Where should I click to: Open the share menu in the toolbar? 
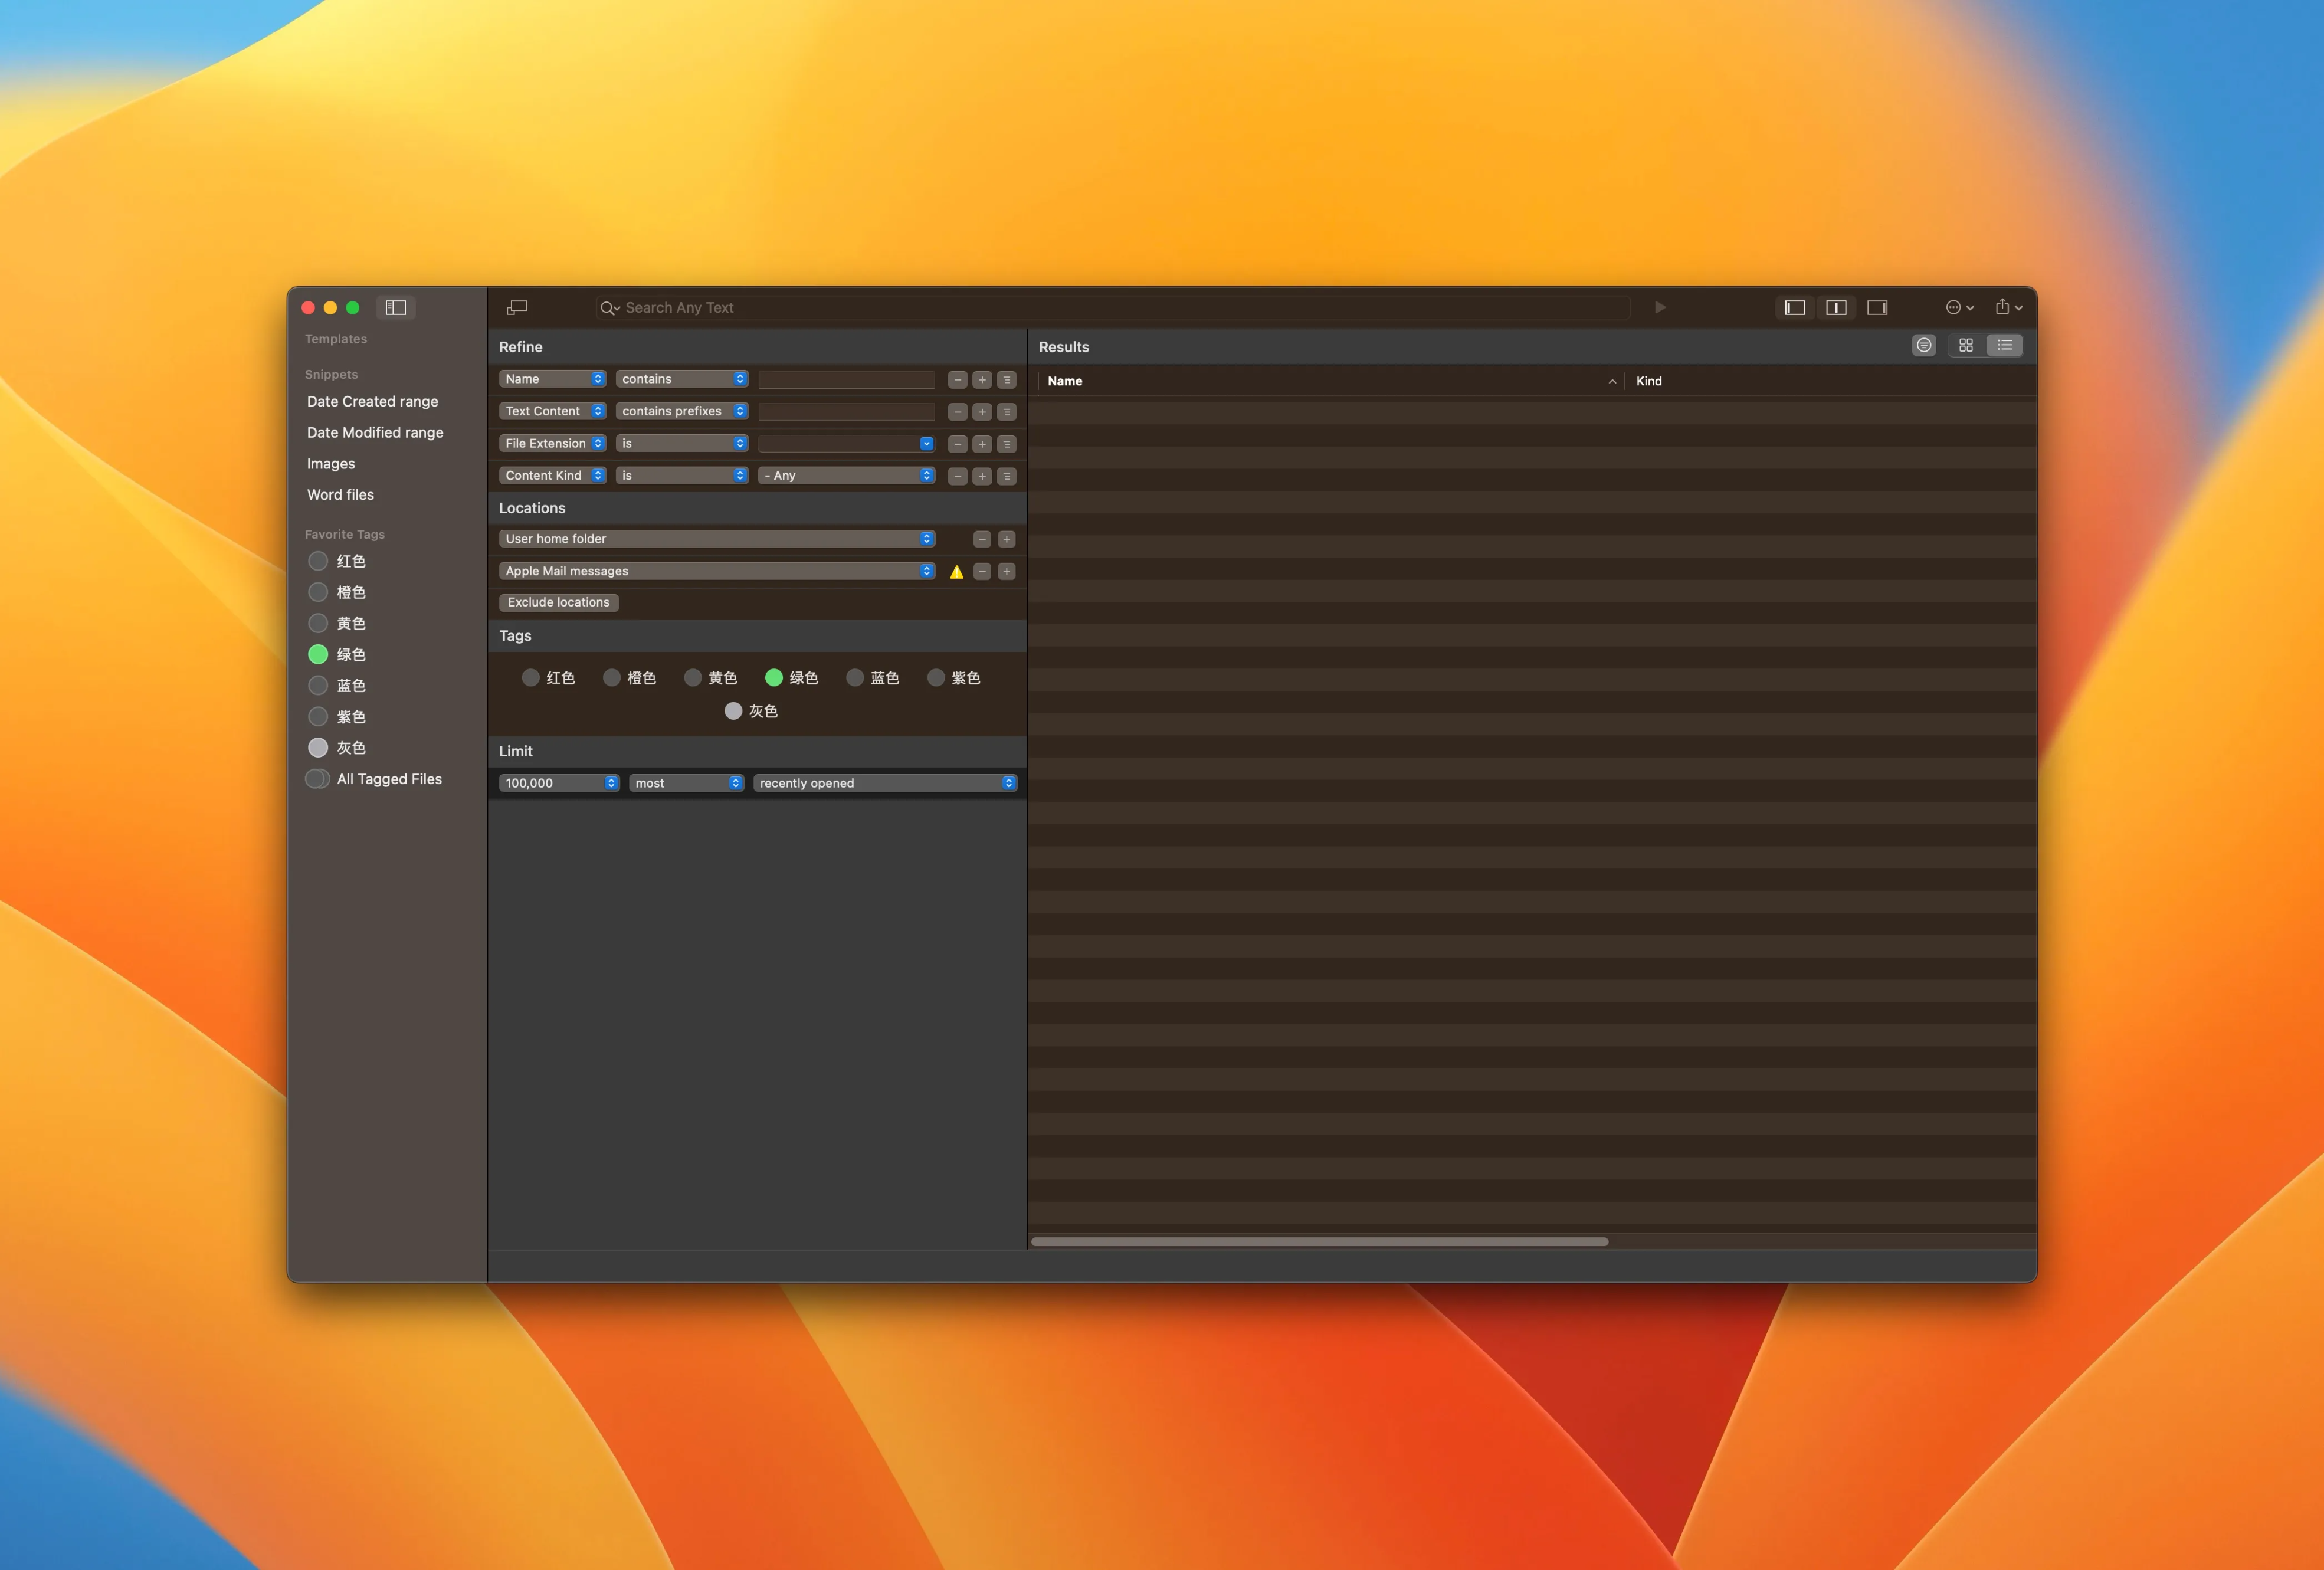(2008, 307)
